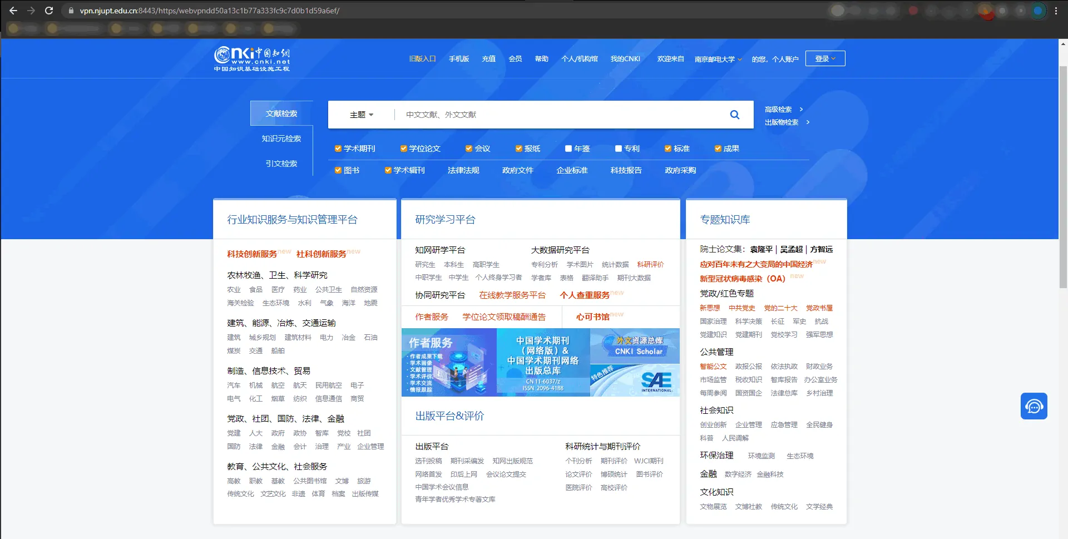1068x539 pixels.
Task: Click the site lock icon in address bar
Action: coord(71,11)
